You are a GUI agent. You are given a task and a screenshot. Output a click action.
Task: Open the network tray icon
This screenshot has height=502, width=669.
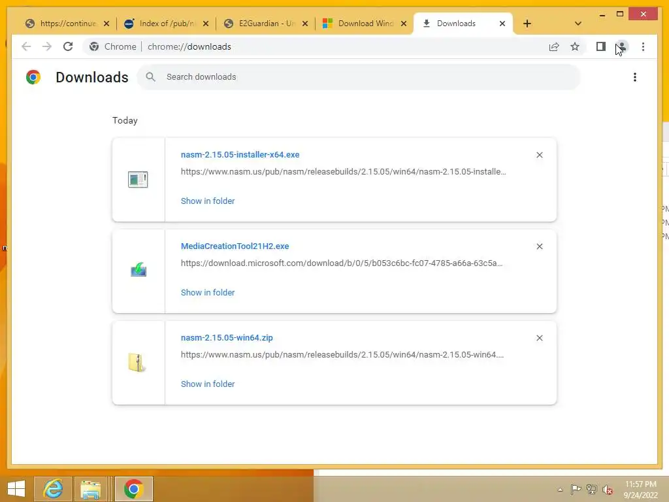click(x=592, y=489)
